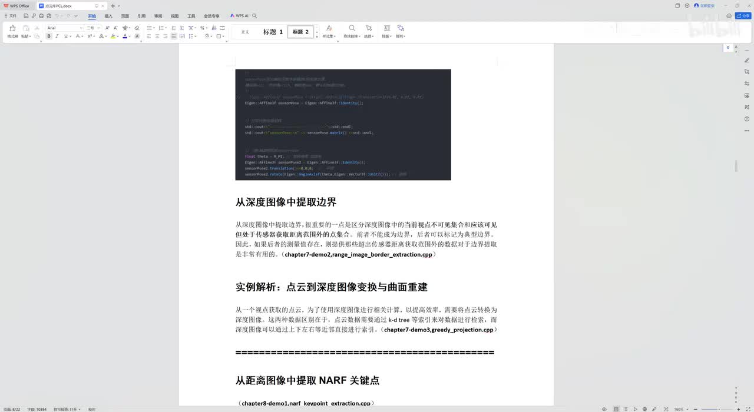
Task: Add a new tab with the plus button
Action: pos(113,5)
